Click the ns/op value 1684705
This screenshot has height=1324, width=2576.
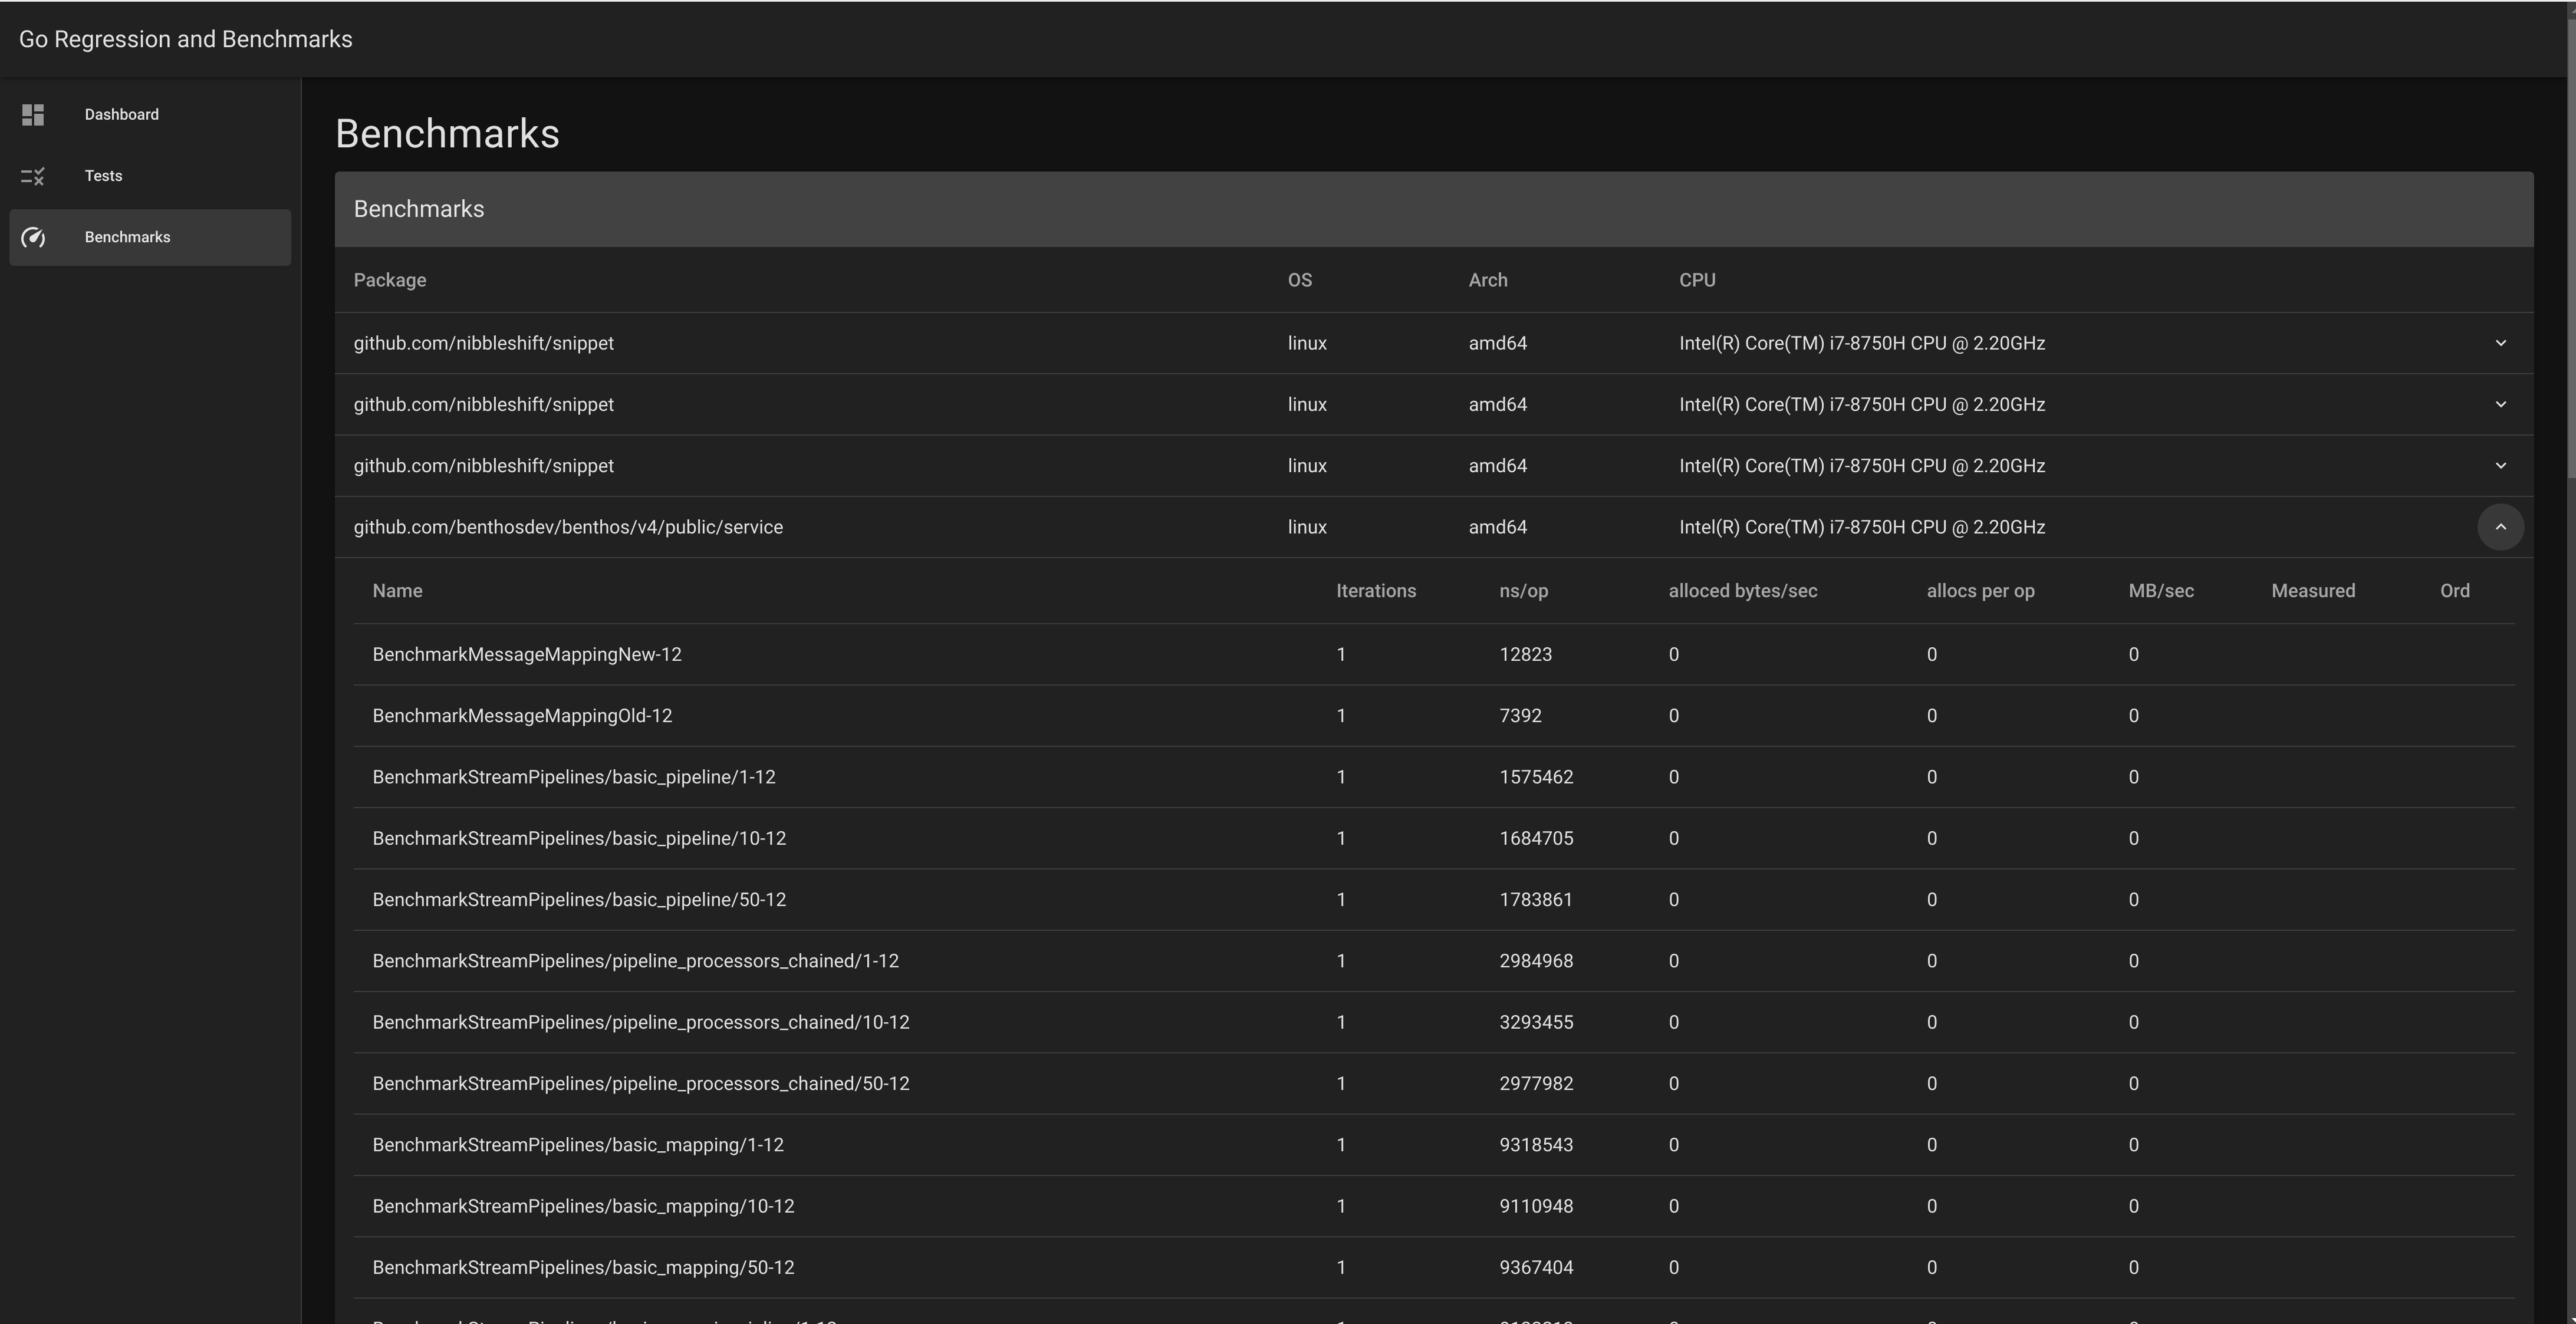(1536, 839)
